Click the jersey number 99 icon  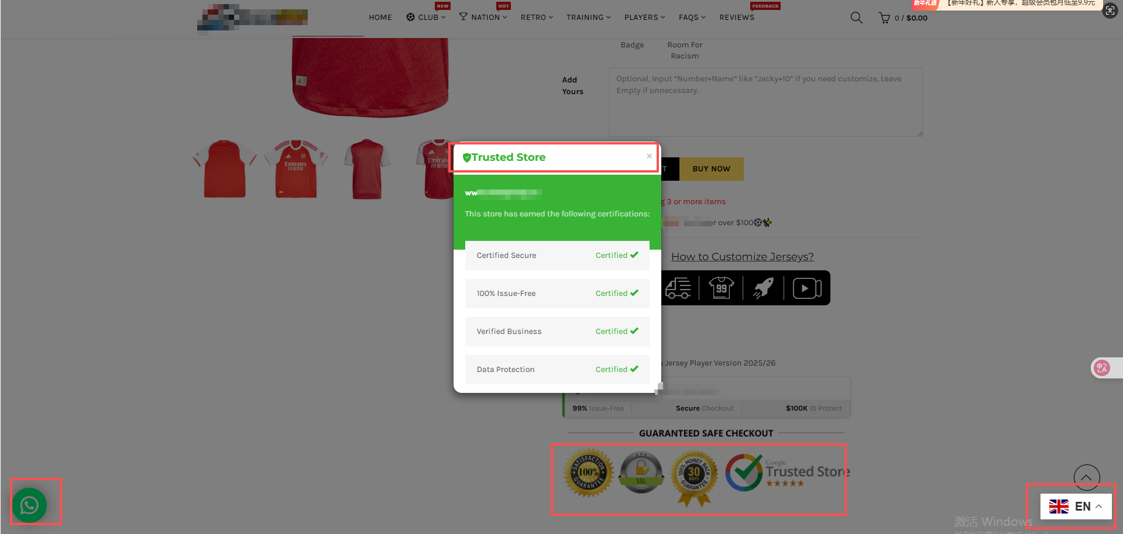tap(721, 288)
